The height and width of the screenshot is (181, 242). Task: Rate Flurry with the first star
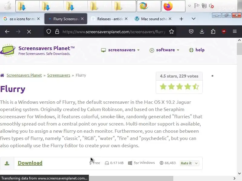(x=163, y=87)
